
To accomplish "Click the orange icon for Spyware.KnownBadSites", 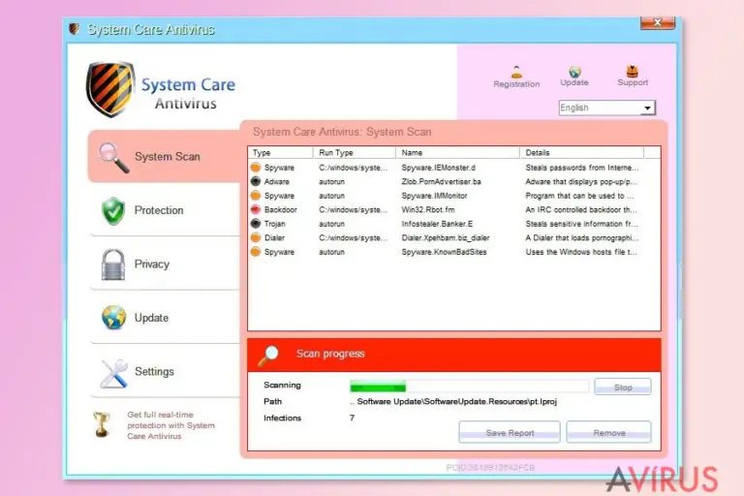I will pyautogui.click(x=256, y=252).
